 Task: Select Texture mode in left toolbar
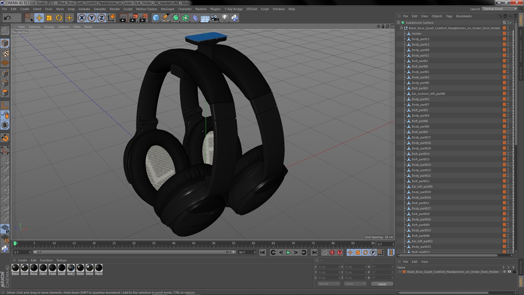(x=5, y=53)
